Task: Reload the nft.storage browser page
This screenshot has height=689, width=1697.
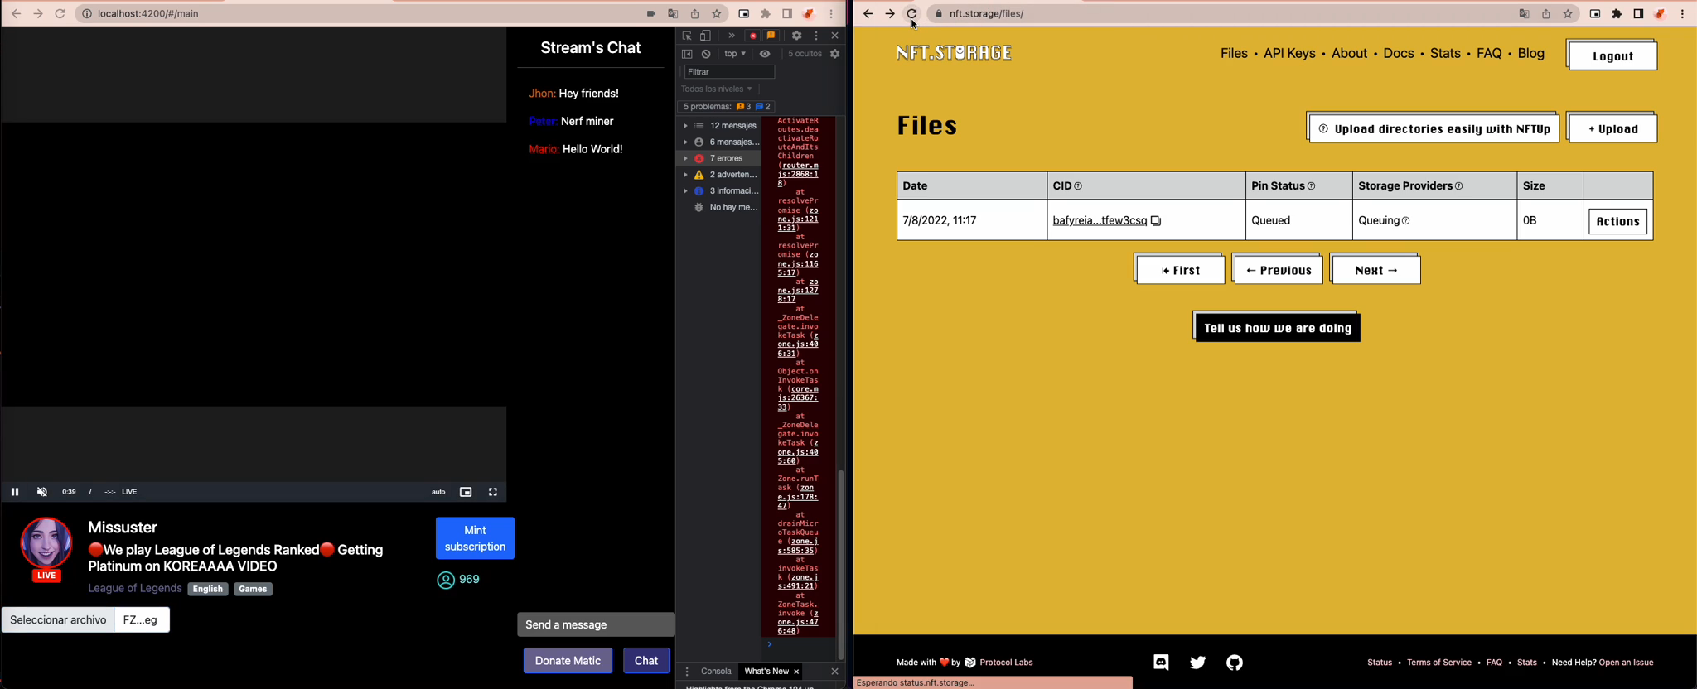Action: click(x=911, y=14)
